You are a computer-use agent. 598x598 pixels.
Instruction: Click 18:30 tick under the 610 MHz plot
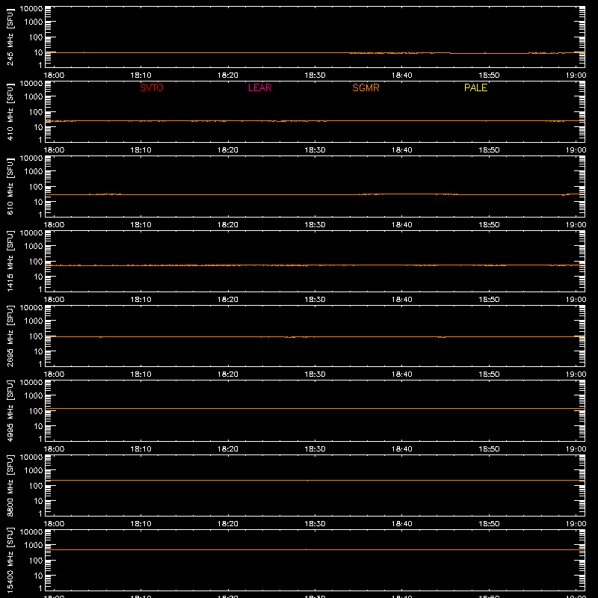(x=315, y=225)
